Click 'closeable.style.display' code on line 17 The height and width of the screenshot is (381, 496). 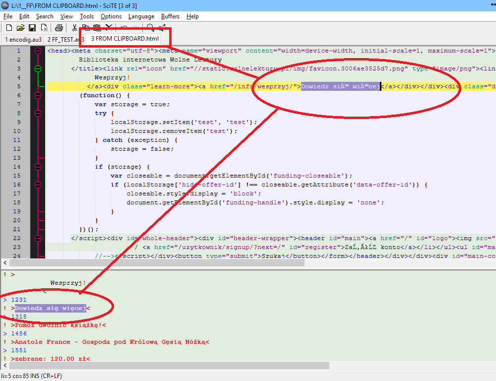(194, 193)
